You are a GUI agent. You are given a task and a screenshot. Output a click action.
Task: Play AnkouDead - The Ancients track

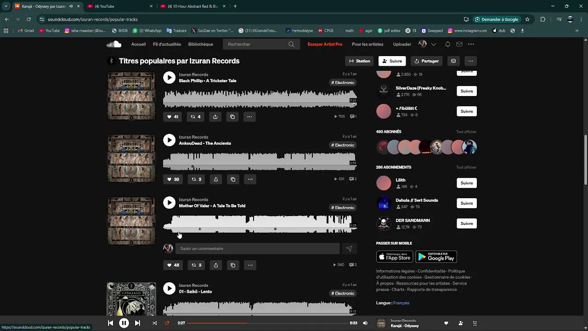170,140
